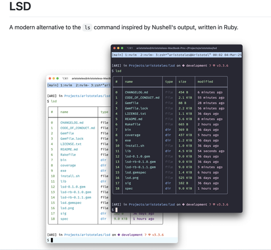Click the LSD page heading

(x=20, y=6)
